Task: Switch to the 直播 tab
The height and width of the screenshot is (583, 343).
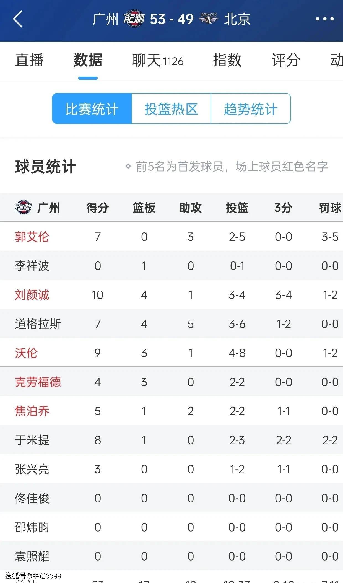Action: [x=30, y=61]
